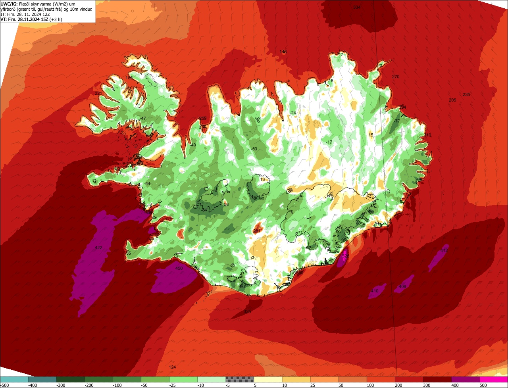Click the '450' flux value off the southwest coast
Screen dimensions: 508x388
(x=179, y=268)
